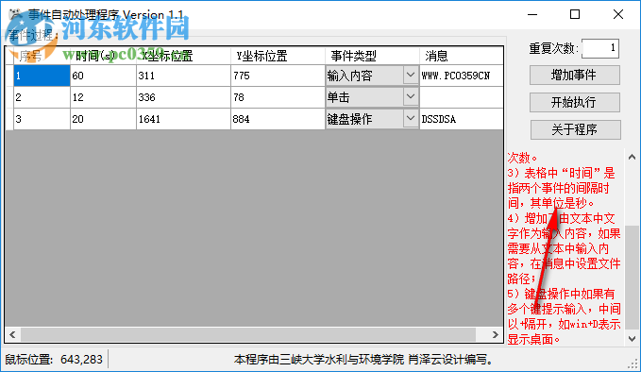The image size is (641, 372).
Task: Click the empty message cell in row 2
Action: point(461,97)
